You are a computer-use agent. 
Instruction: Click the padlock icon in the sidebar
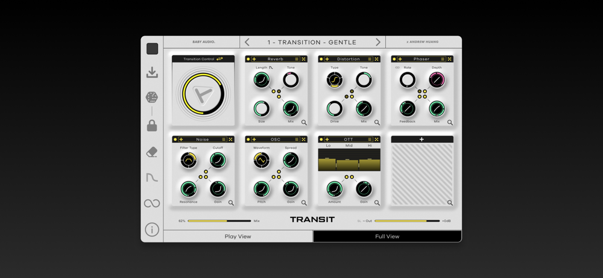(152, 126)
